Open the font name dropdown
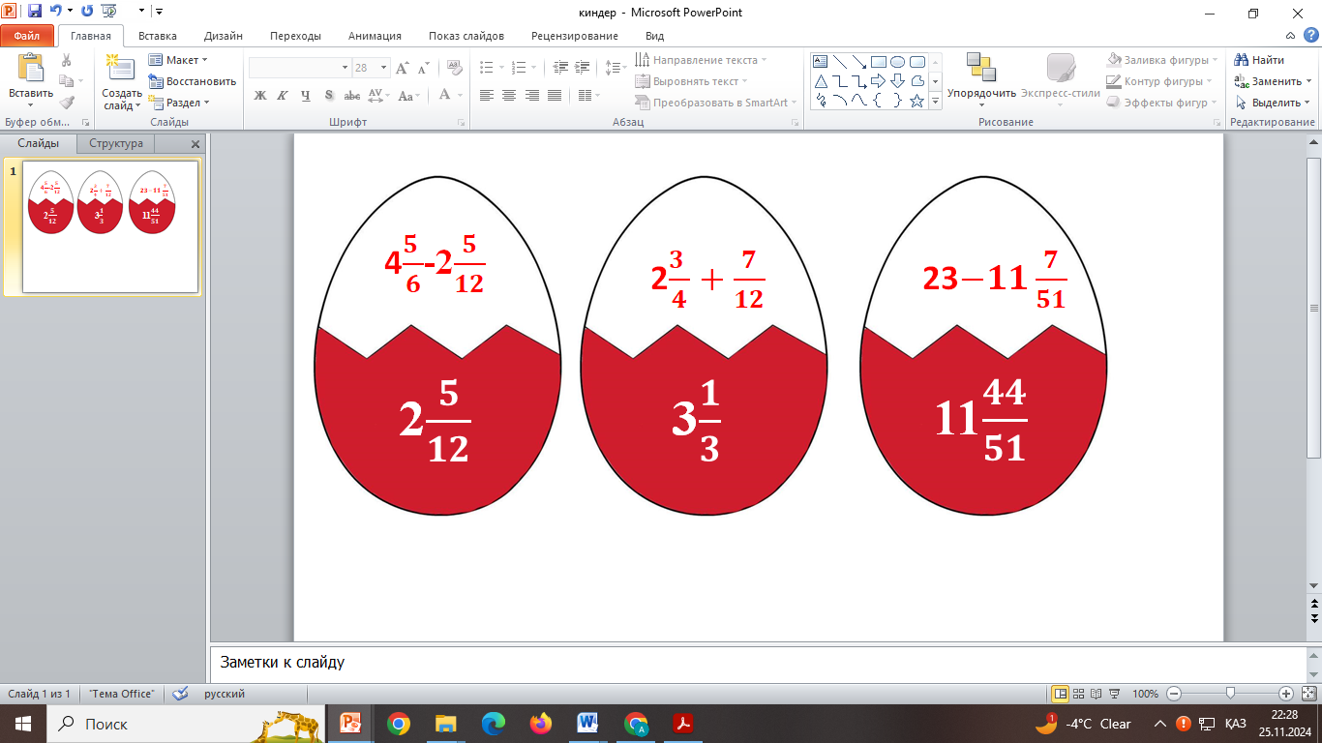 pos(345,68)
